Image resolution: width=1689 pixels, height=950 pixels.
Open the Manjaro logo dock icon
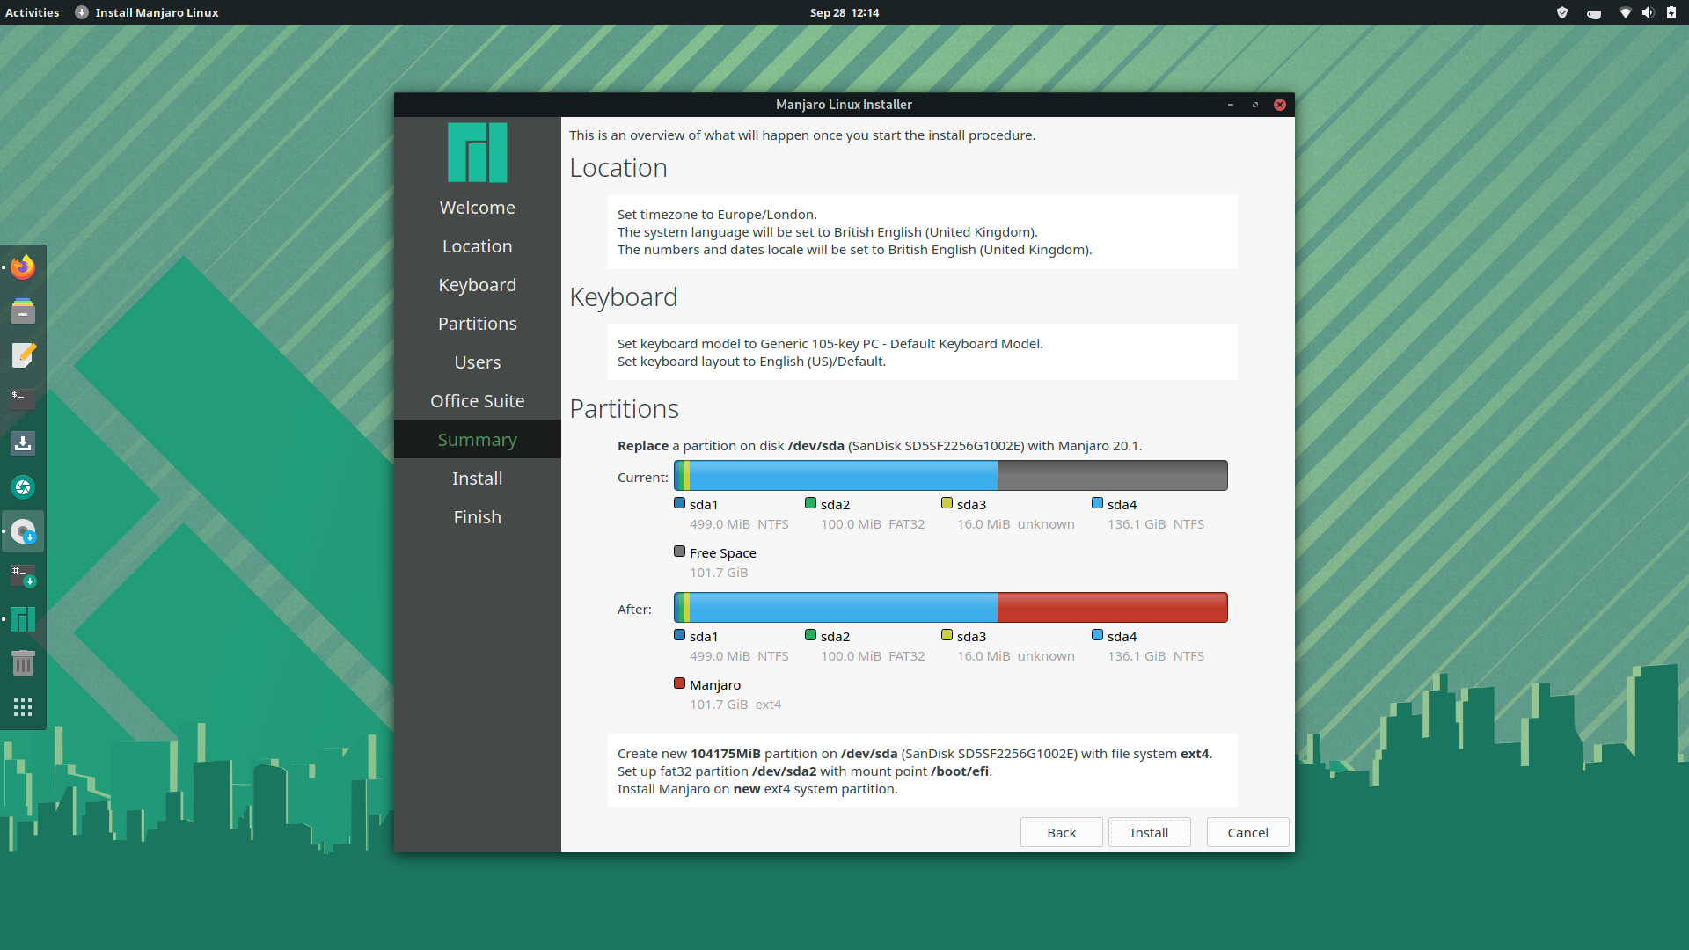23,619
